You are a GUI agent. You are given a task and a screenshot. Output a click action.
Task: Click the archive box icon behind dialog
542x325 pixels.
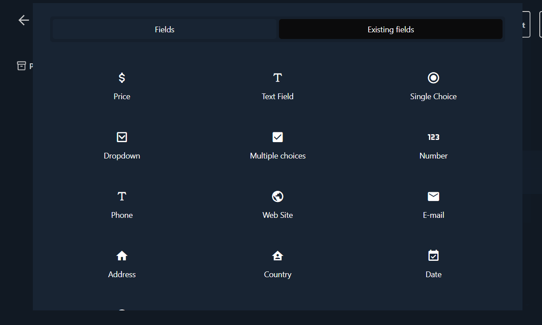pos(21,66)
